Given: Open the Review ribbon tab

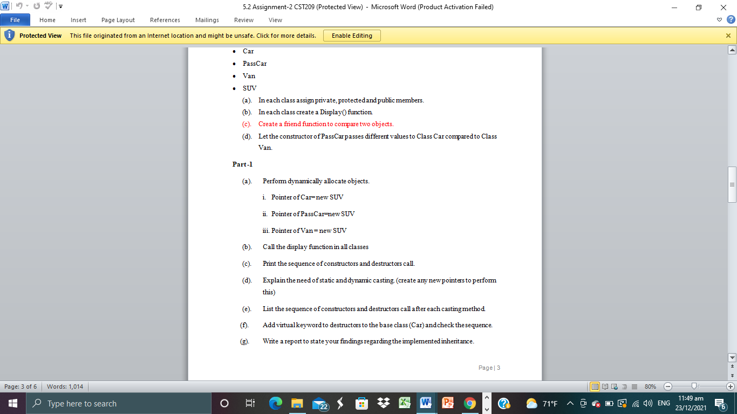Looking at the screenshot, I should coord(243,20).
